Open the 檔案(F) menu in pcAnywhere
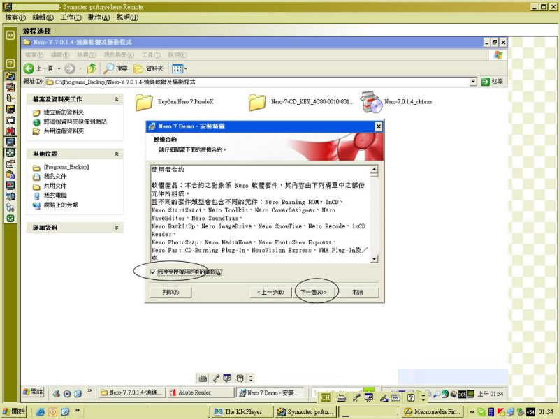The width and height of the screenshot is (559, 419). pyautogui.click(x=15, y=17)
